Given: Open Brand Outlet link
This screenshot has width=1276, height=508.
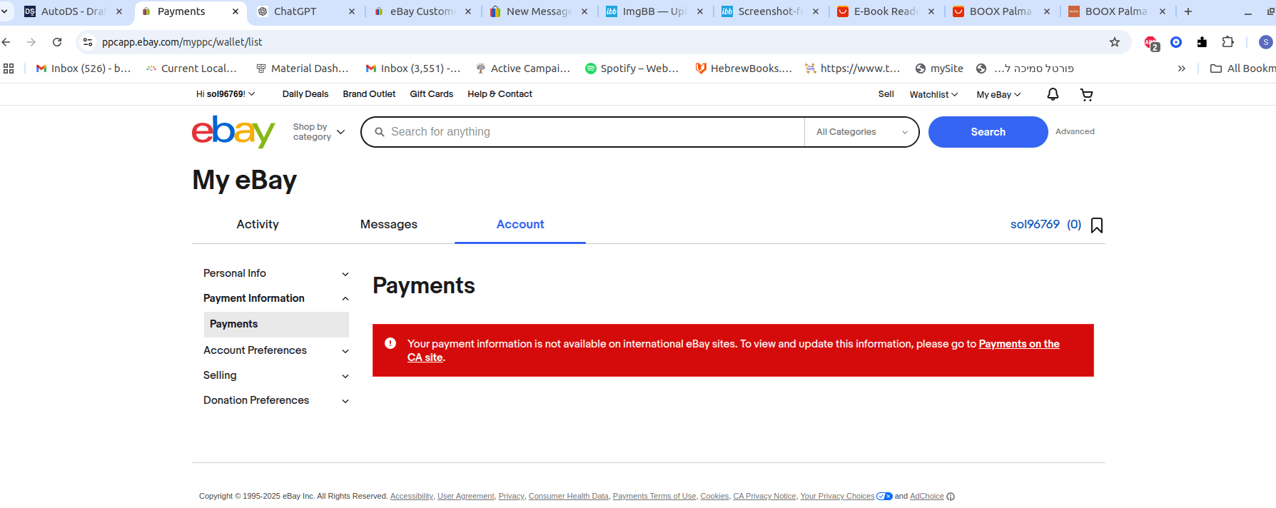Looking at the screenshot, I should pyautogui.click(x=369, y=94).
